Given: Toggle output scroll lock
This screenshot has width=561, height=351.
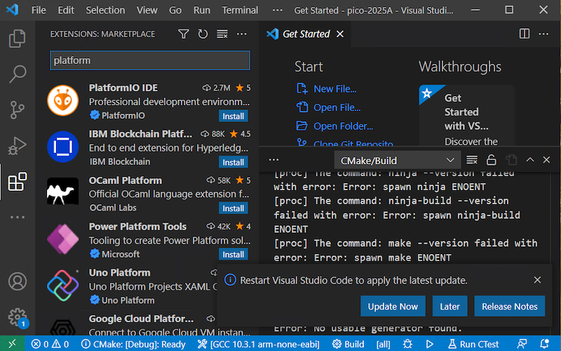Looking at the screenshot, I should click(x=492, y=160).
